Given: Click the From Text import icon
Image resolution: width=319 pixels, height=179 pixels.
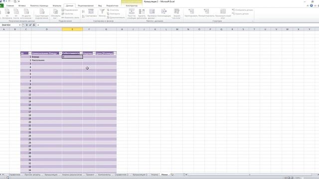Looking at the screenshot, I should tap(16, 13).
